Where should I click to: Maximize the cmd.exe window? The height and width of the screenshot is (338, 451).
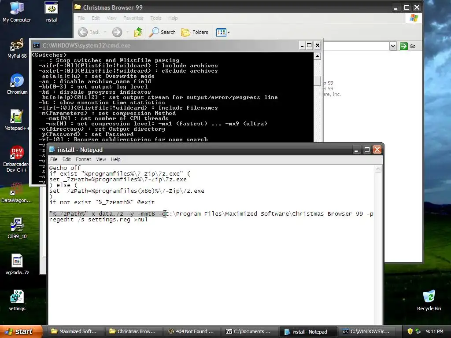(309, 45)
